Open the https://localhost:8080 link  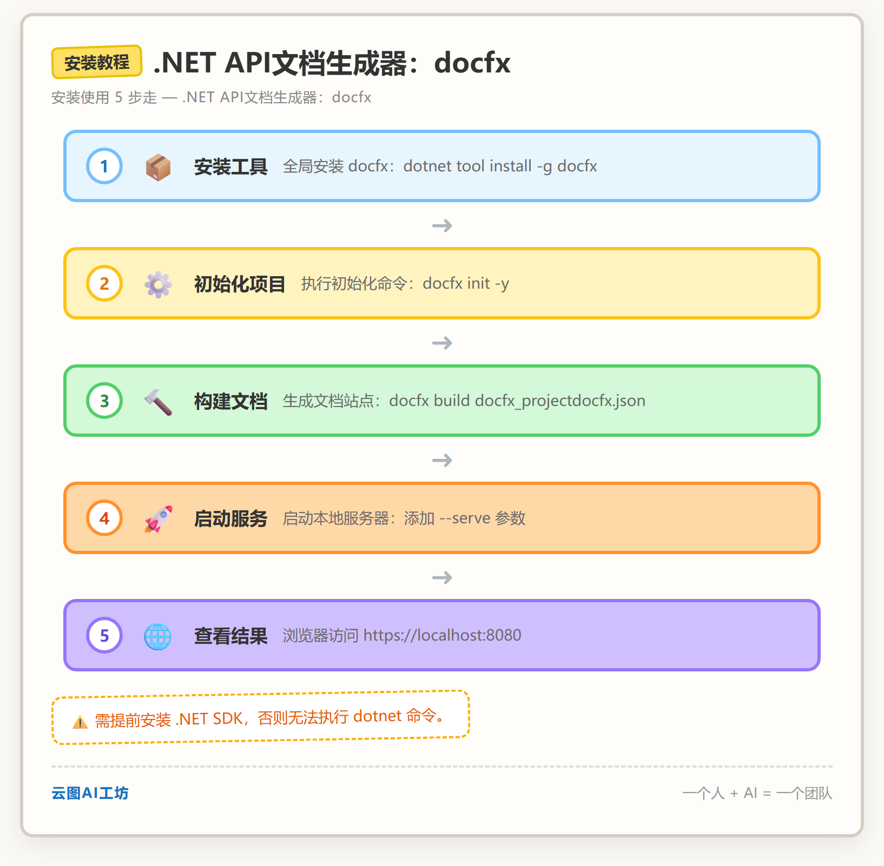pyautogui.click(x=442, y=635)
